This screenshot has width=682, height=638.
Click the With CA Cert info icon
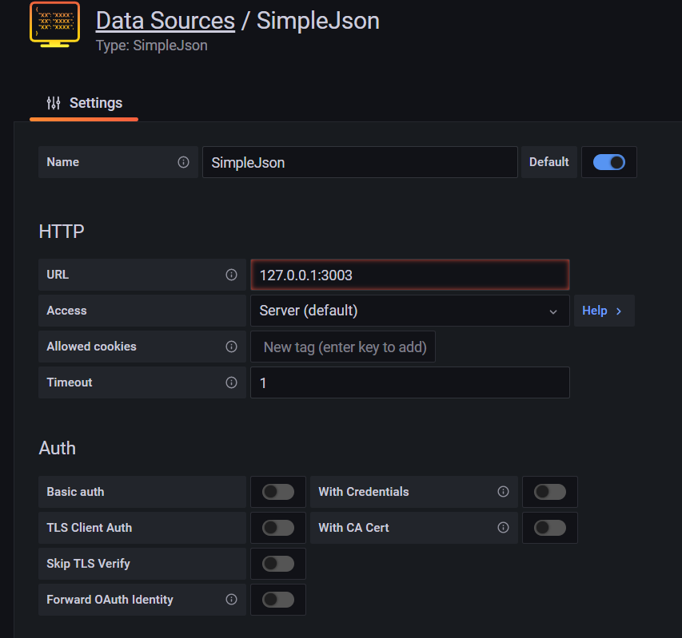click(503, 527)
